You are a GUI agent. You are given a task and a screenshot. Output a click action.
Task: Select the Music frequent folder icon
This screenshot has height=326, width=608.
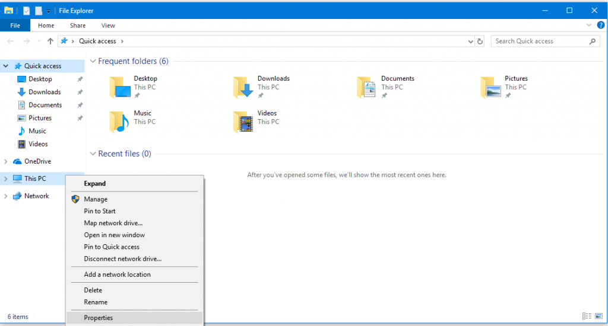(119, 122)
